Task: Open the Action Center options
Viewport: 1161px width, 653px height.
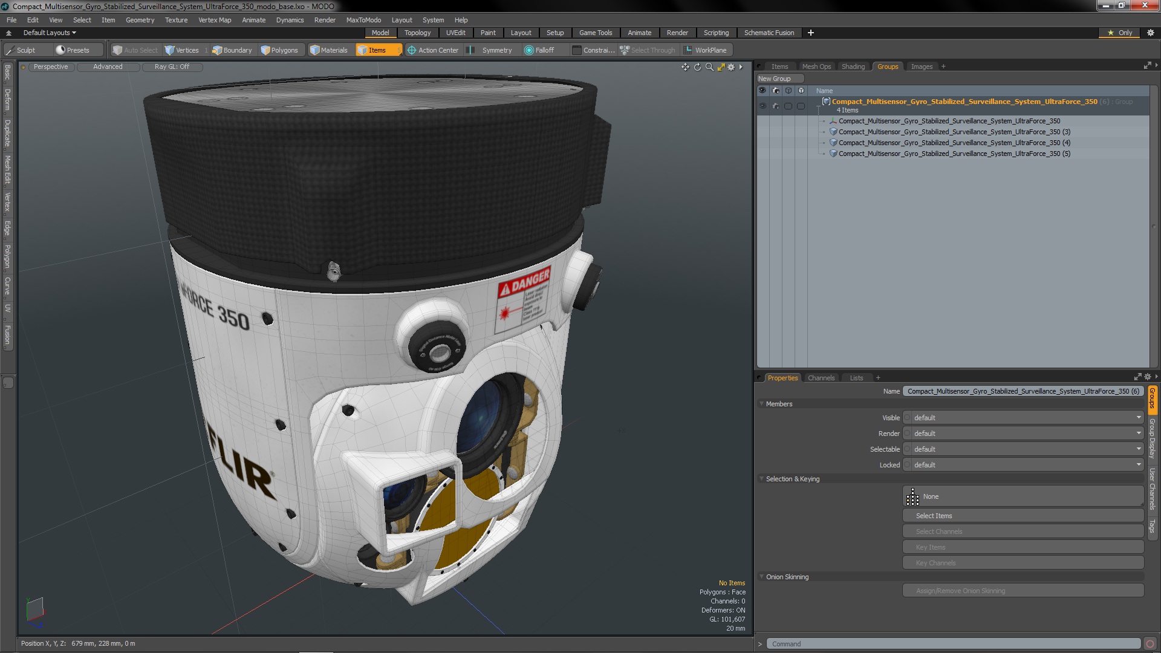Action: point(433,50)
